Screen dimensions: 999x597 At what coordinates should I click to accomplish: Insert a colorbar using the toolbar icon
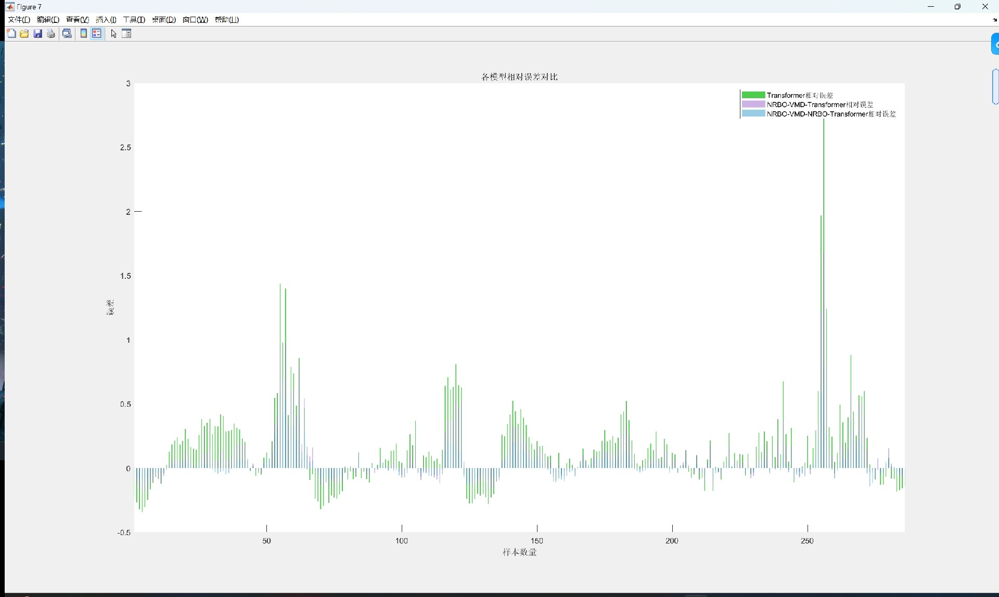(x=83, y=34)
